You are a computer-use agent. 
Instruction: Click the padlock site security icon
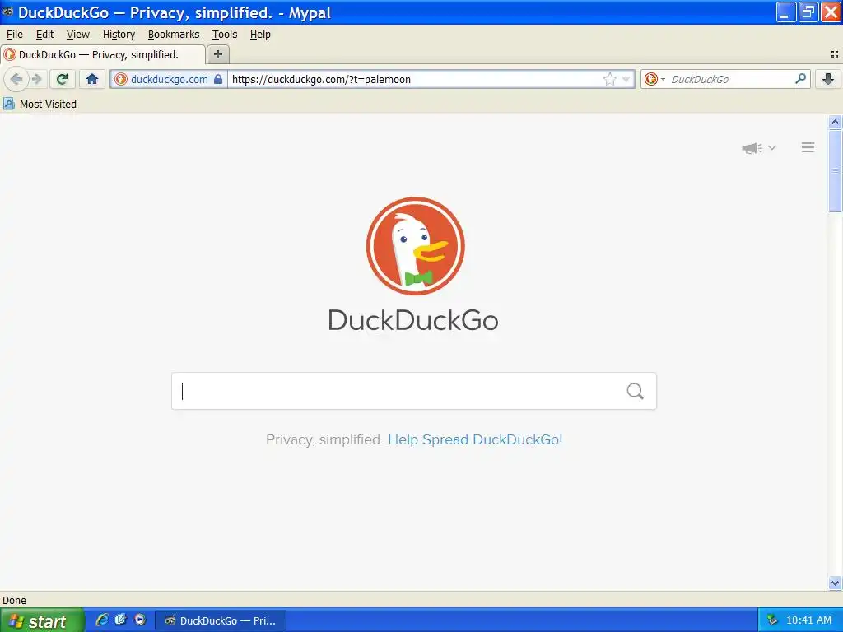(x=217, y=80)
